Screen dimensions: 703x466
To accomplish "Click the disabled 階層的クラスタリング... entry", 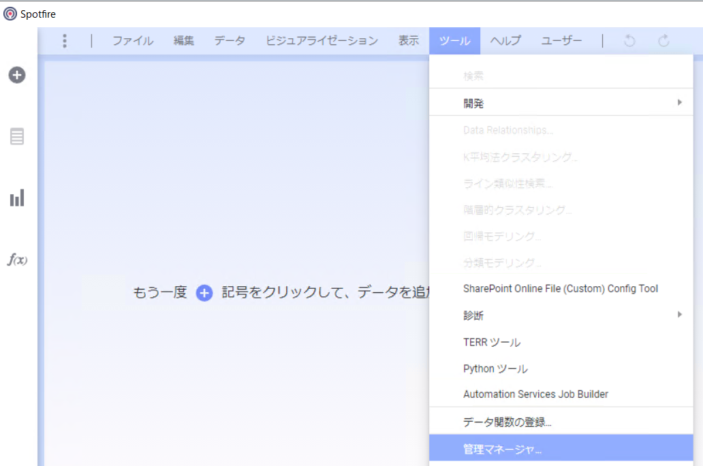I will [561, 210].
